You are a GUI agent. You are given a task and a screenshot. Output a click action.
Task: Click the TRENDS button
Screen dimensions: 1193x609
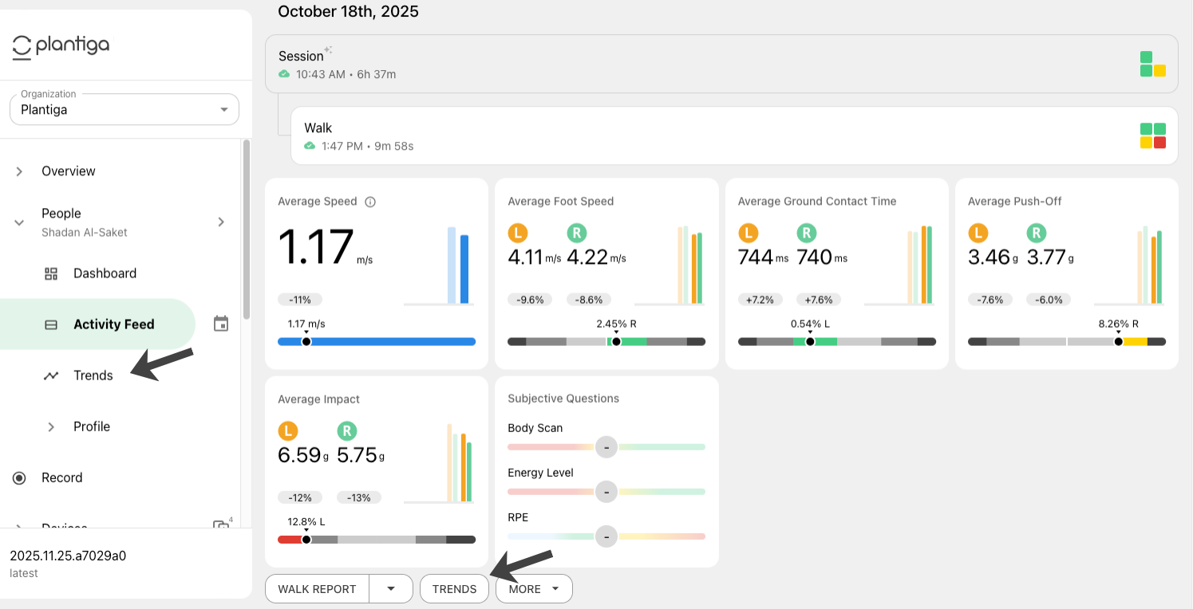[x=454, y=589]
